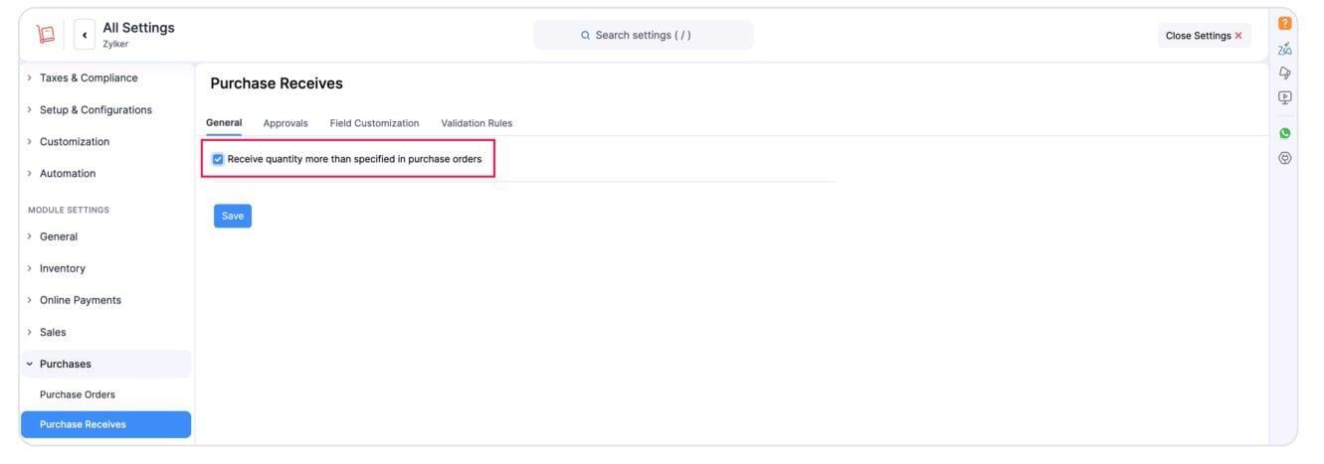Click the back arrow beside All Settings

[85, 35]
